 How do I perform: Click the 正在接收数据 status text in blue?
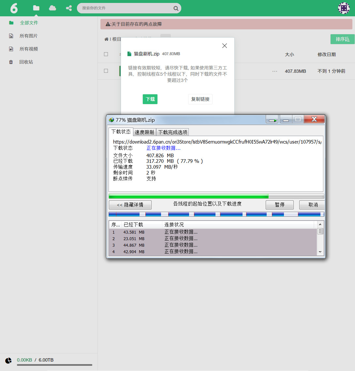tap(163, 148)
